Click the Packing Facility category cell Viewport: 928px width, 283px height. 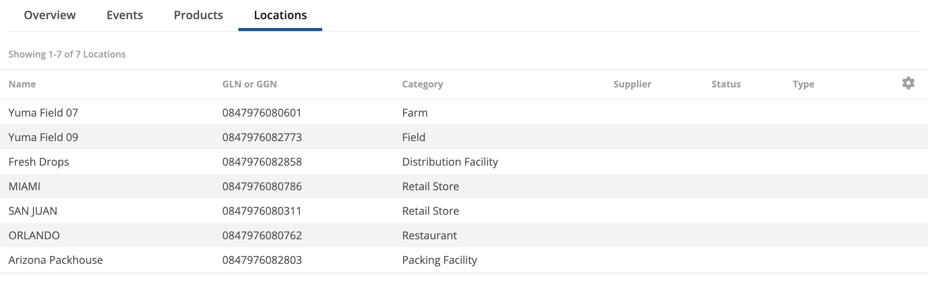pos(439,260)
